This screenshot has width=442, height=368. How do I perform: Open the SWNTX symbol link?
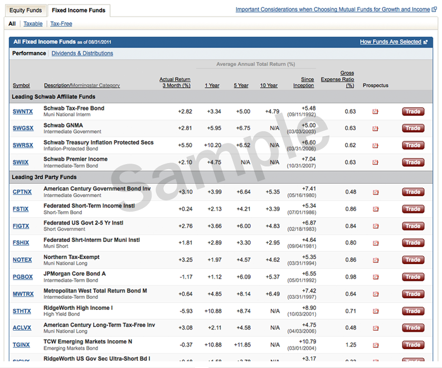(x=23, y=112)
